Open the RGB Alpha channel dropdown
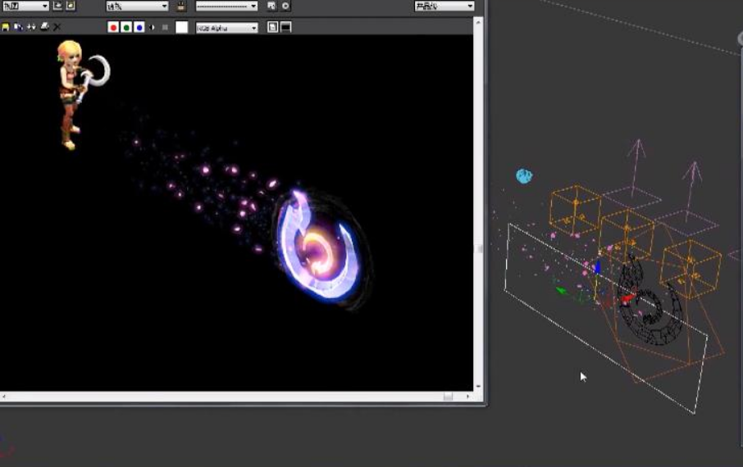This screenshot has height=467, width=743. pos(226,28)
